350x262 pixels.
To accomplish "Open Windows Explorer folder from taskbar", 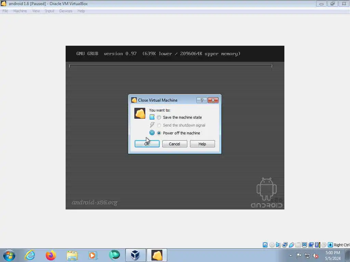I will [72, 256].
